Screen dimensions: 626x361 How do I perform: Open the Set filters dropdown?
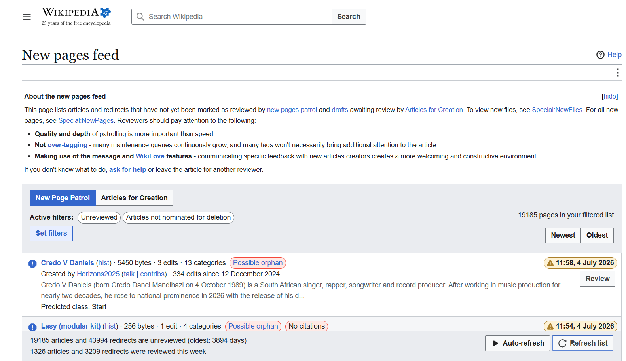click(51, 233)
